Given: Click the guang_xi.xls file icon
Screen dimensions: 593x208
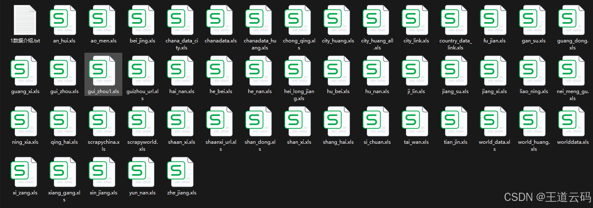Looking at the screenshot, I should pyautogui.click(x=24, y=71).
